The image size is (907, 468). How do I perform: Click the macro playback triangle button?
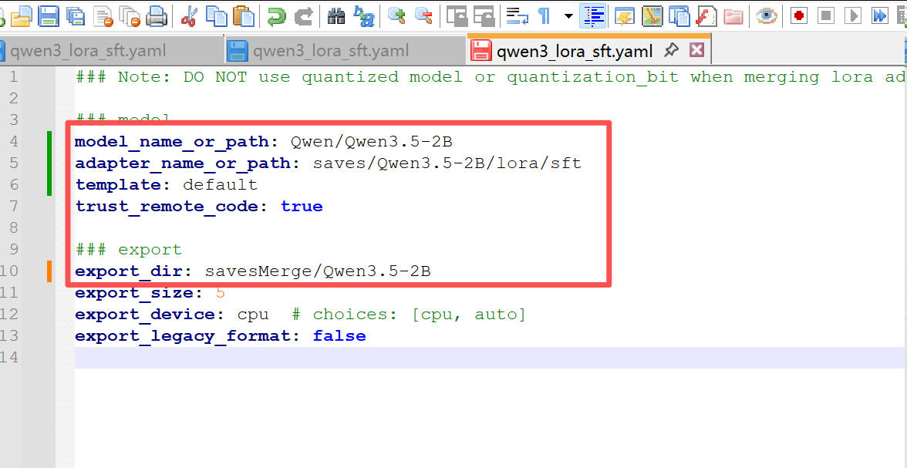pyautogui.click(x=853, y=15)
